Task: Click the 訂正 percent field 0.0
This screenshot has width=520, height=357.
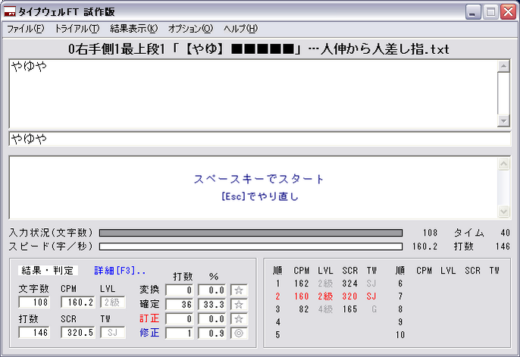Action: point(212,319)
